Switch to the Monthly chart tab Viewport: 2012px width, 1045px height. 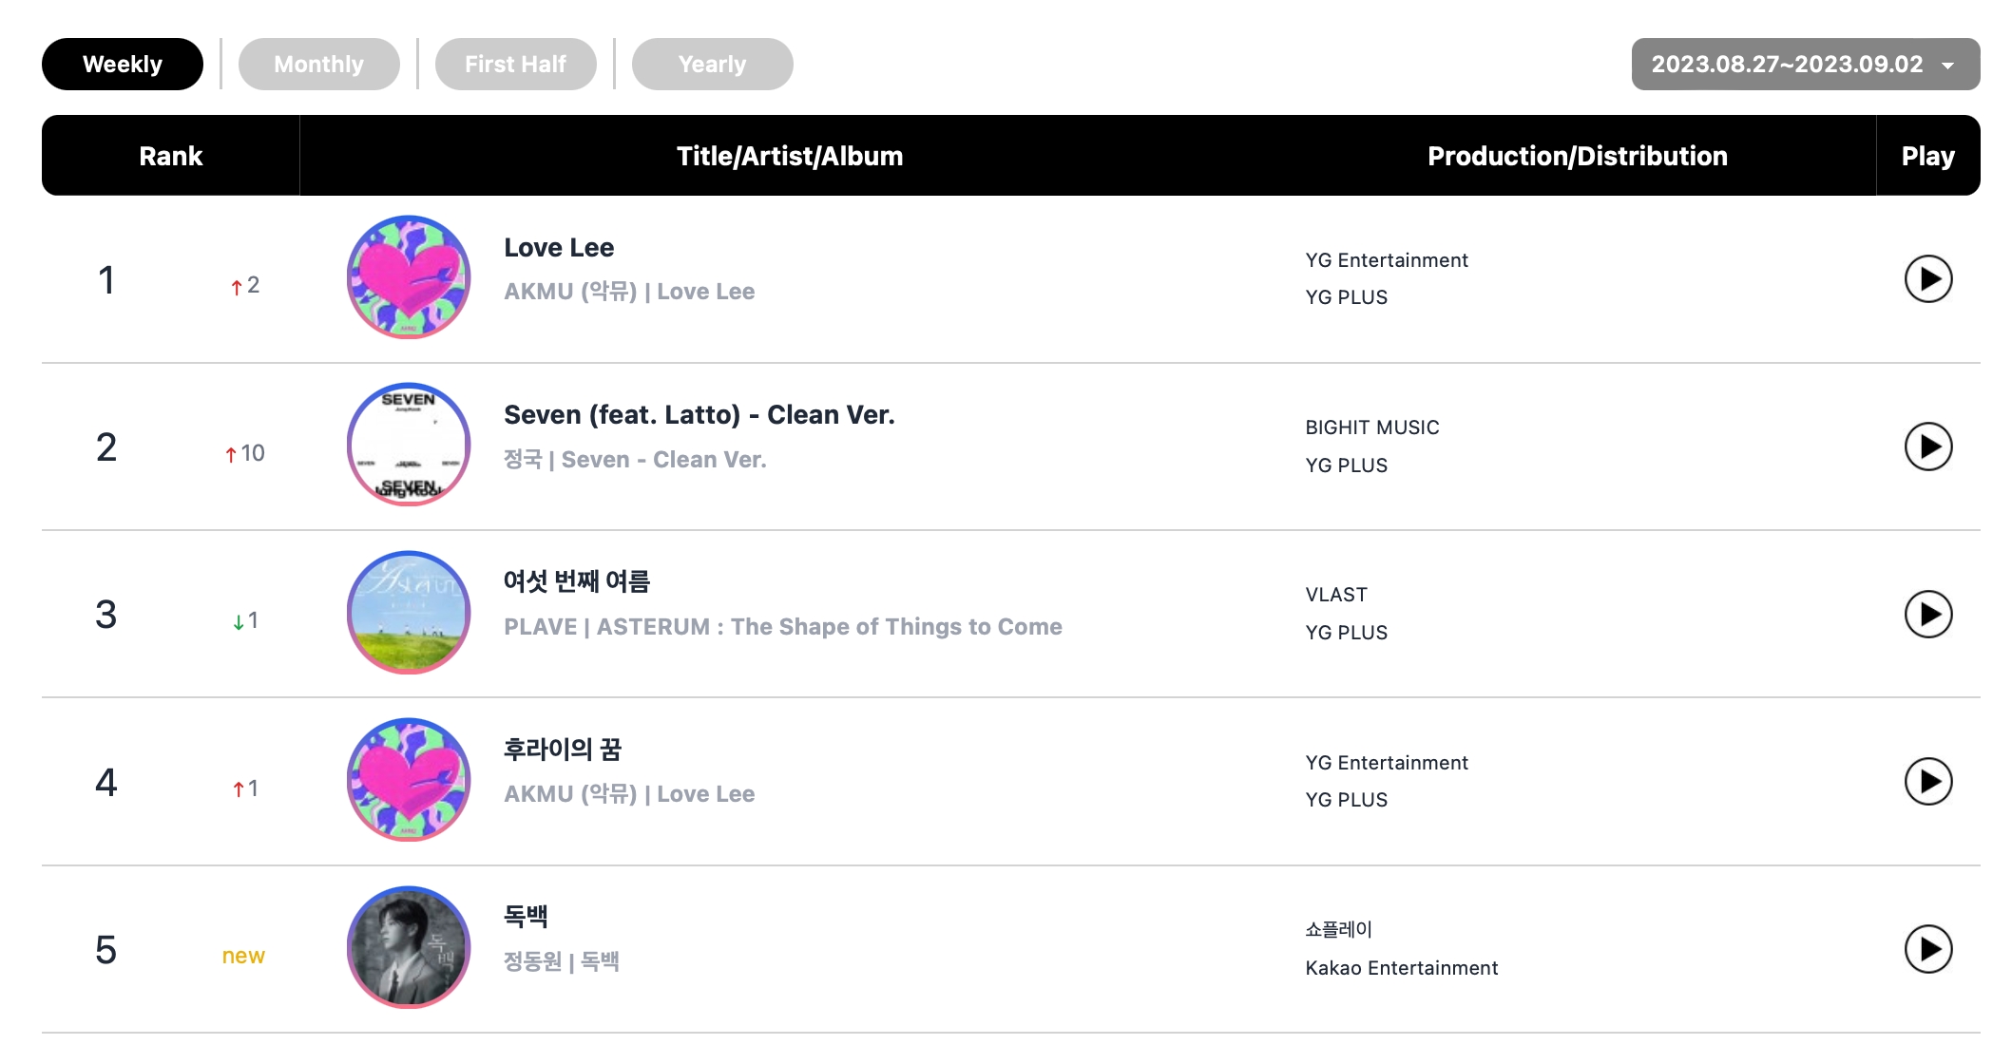pos(318,65)
